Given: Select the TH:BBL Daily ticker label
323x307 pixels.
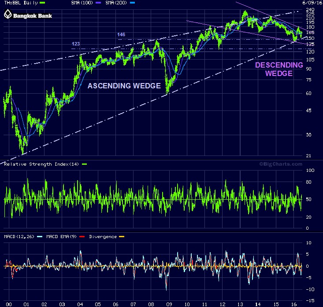Looking at the screenshot, I should tap(21, 3).
